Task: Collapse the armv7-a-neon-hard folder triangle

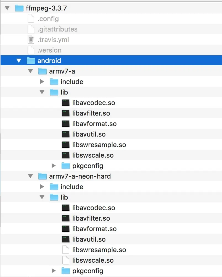Action: 31,176
